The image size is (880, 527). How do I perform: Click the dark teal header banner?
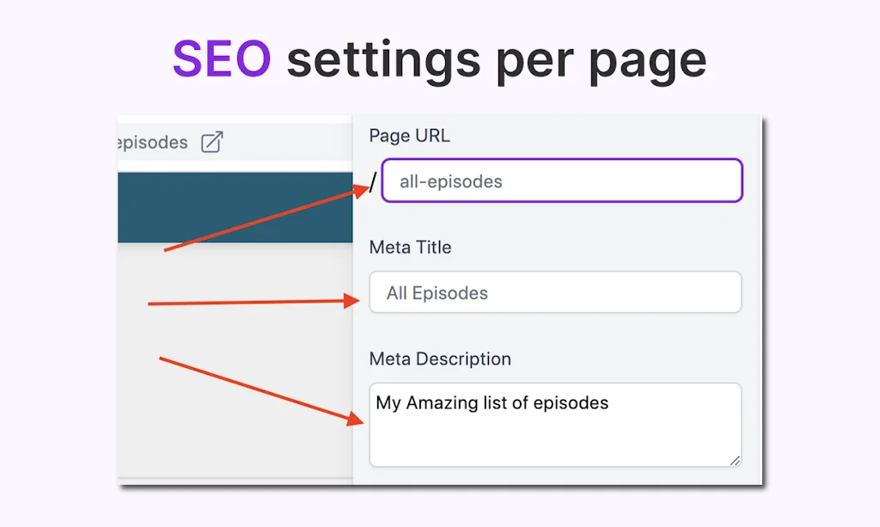pyautogui.click(x=234, y=206)
